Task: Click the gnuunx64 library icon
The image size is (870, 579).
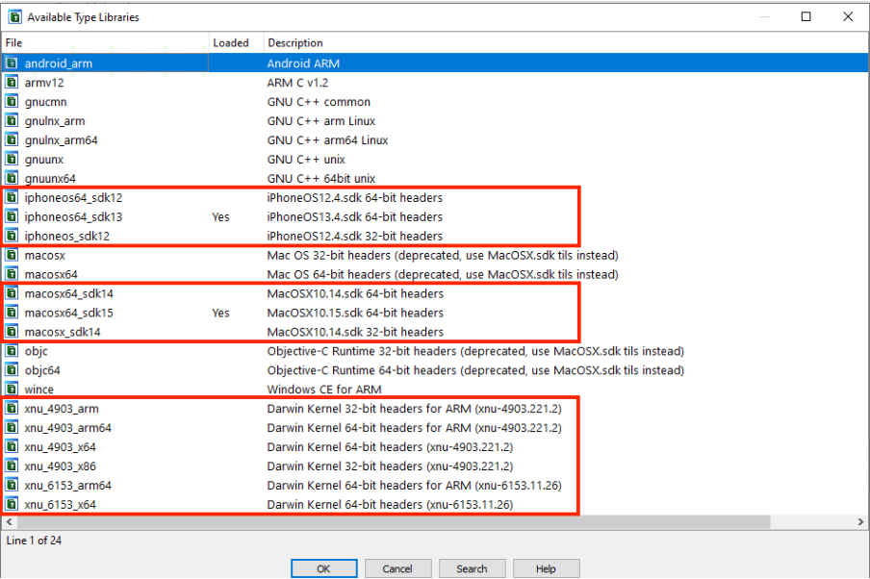Action: tap(12, 178)
